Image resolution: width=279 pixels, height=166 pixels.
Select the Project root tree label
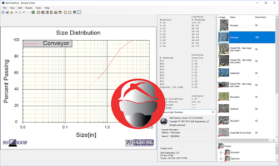point(228,146)
